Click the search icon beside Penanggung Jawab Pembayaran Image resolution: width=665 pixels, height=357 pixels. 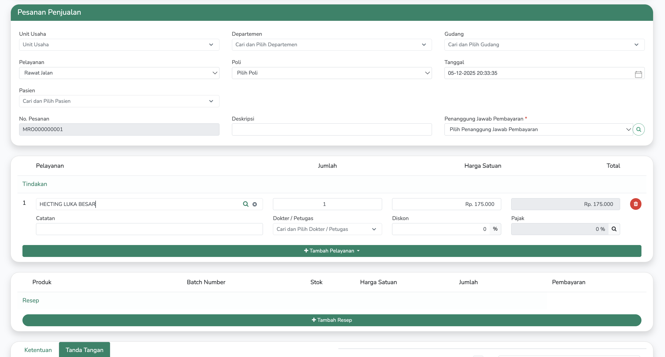coord(638,129)
